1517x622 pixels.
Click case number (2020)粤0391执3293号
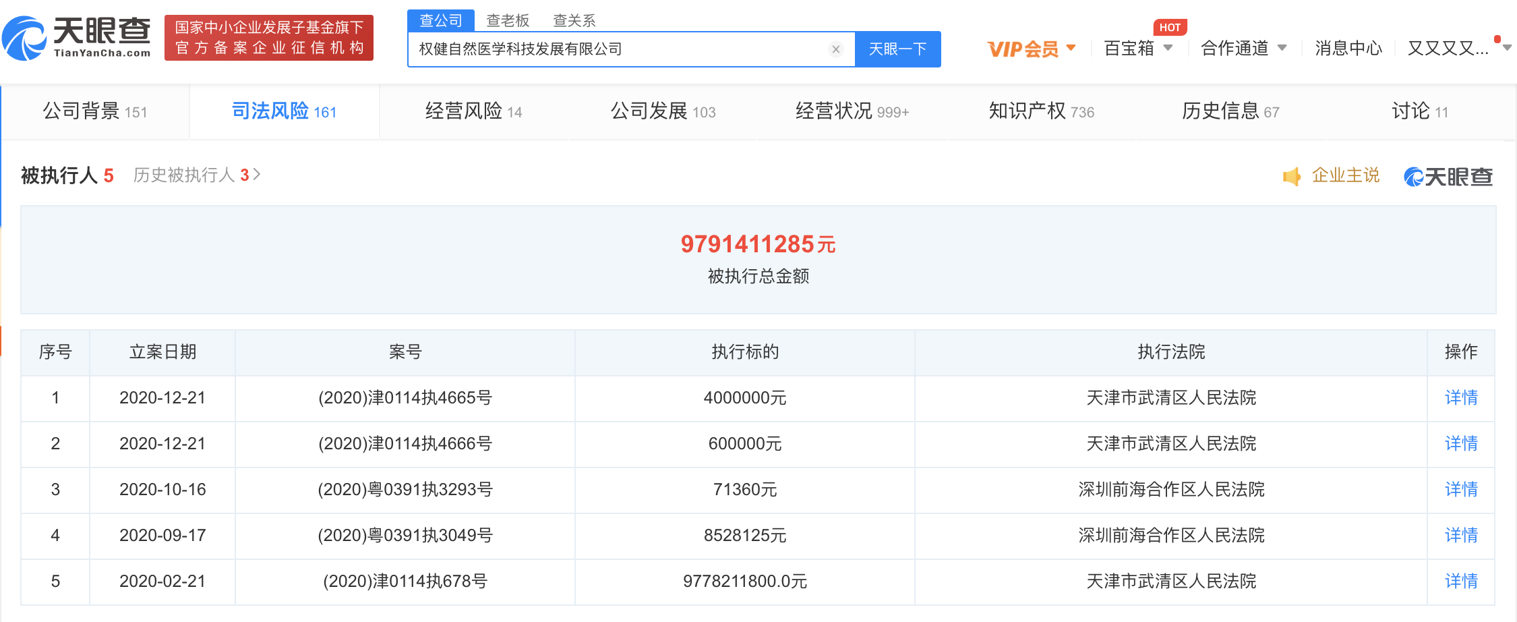tap(405, 490)
